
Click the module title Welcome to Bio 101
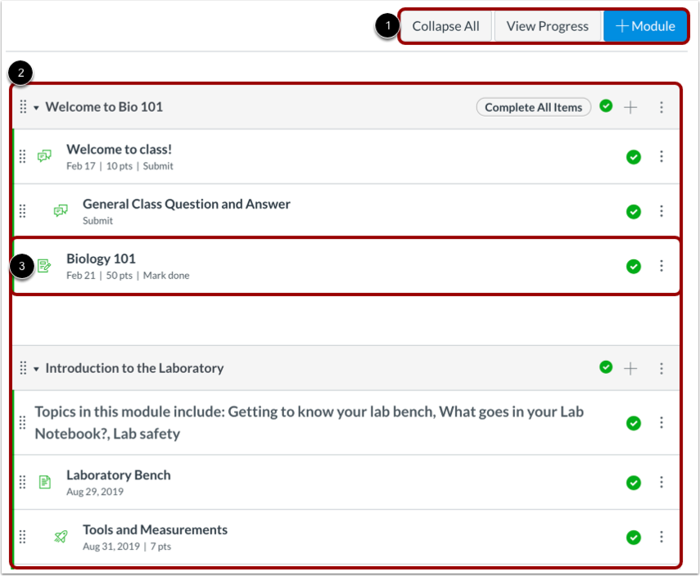coord(104,107)
